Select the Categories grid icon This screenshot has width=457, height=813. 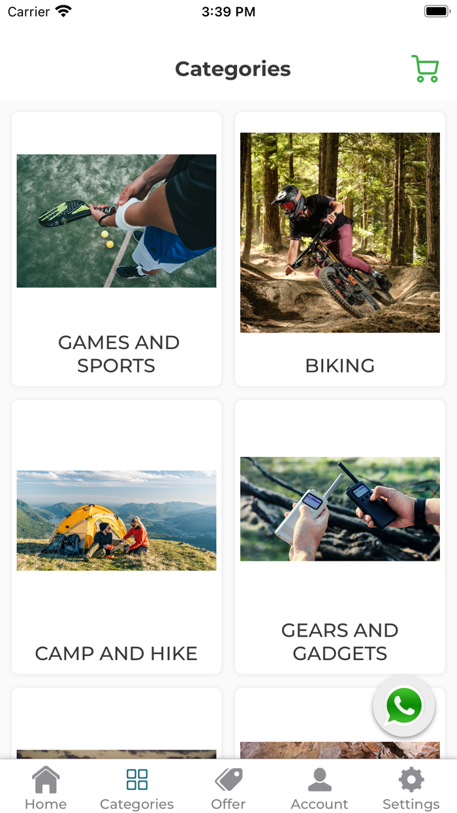pos(137,780)
